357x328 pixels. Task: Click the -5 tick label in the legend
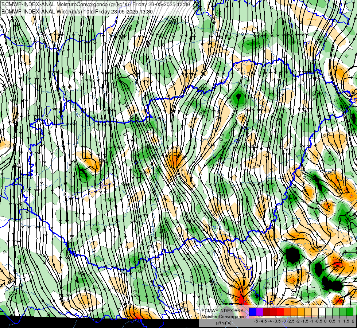(256, 321)
